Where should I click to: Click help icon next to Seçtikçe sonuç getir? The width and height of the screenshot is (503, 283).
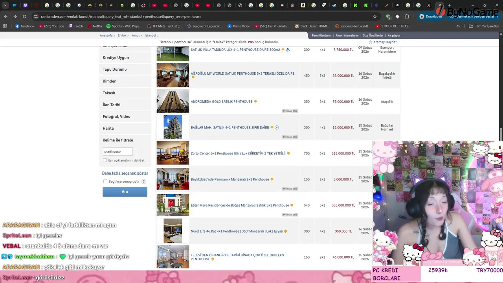tap(143, 182)
